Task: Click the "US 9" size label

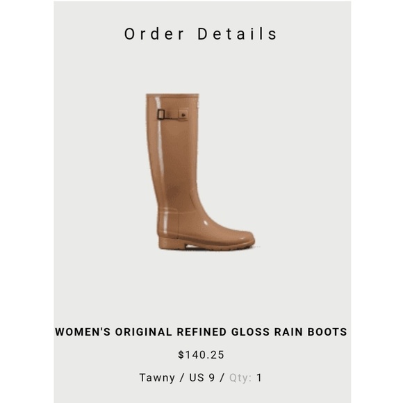Action: [201, 377]
